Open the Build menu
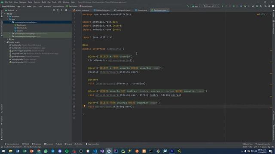 (44, 2)
